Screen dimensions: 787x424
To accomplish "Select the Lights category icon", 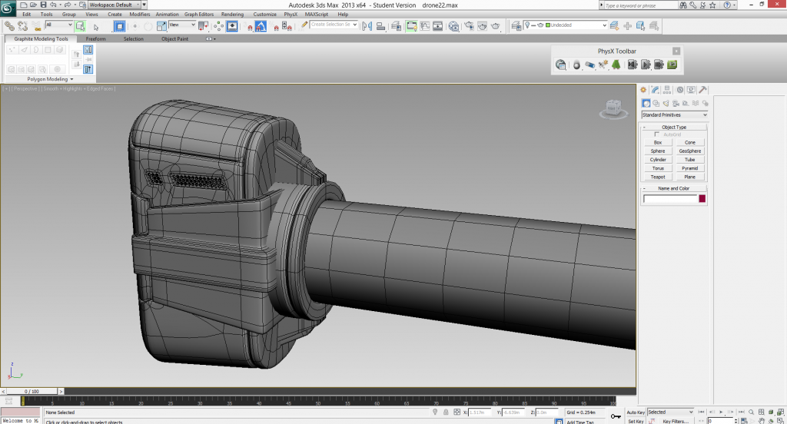I will click(x=666, y=103).
